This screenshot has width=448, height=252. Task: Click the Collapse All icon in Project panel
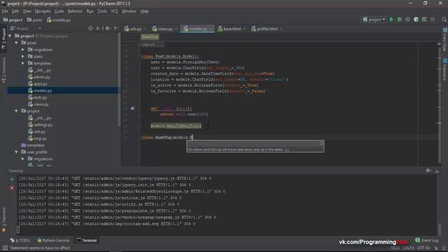click(98, 28)
